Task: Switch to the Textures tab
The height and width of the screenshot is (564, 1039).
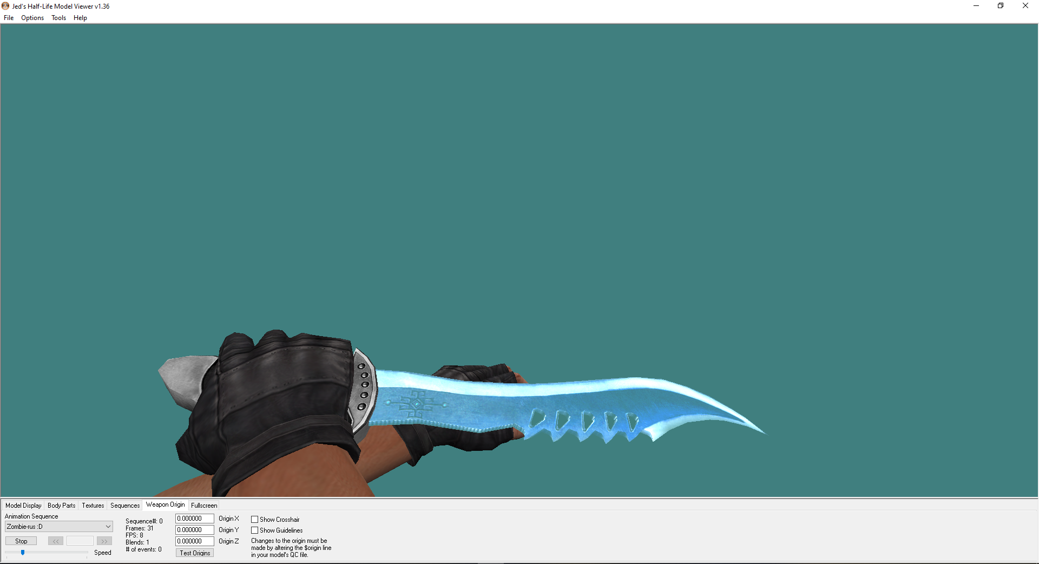Action: [93, 506]
